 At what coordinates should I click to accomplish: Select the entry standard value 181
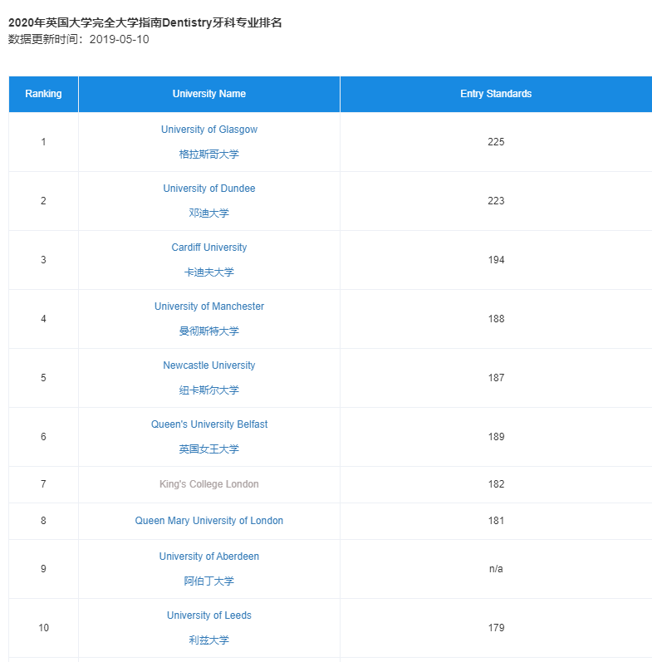click(x=496, y=521)
